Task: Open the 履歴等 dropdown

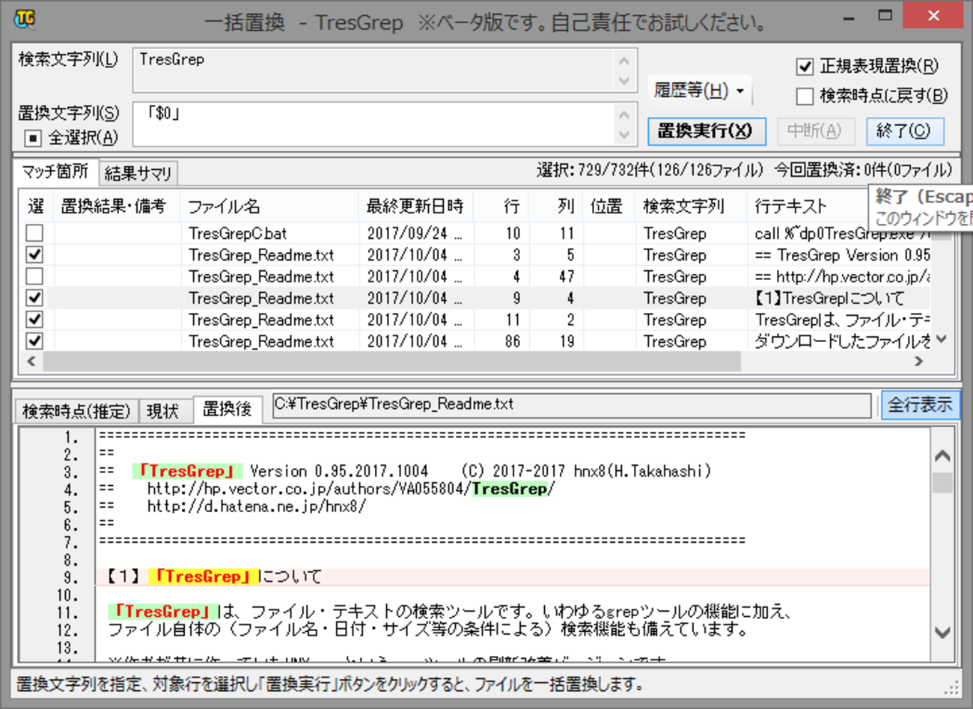Action: 699,91
